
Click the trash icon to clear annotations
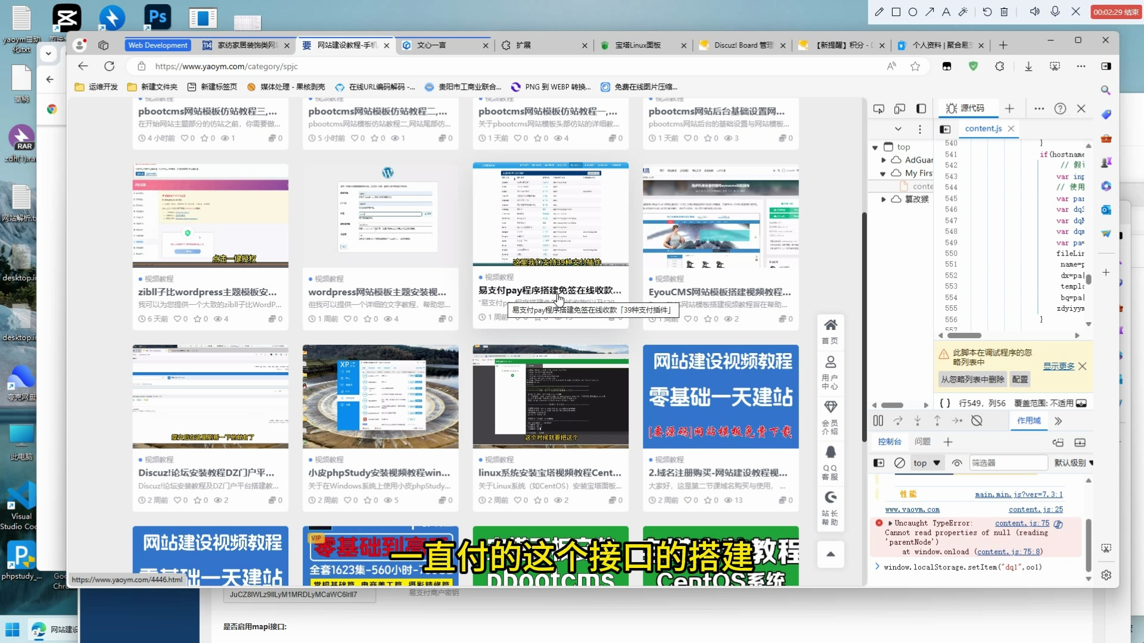tap(1004, 12)
